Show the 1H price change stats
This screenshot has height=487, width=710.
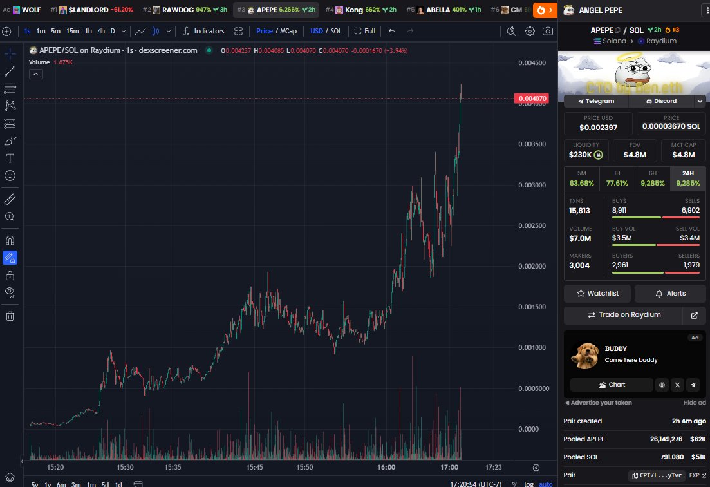click(x=617, y=178)
